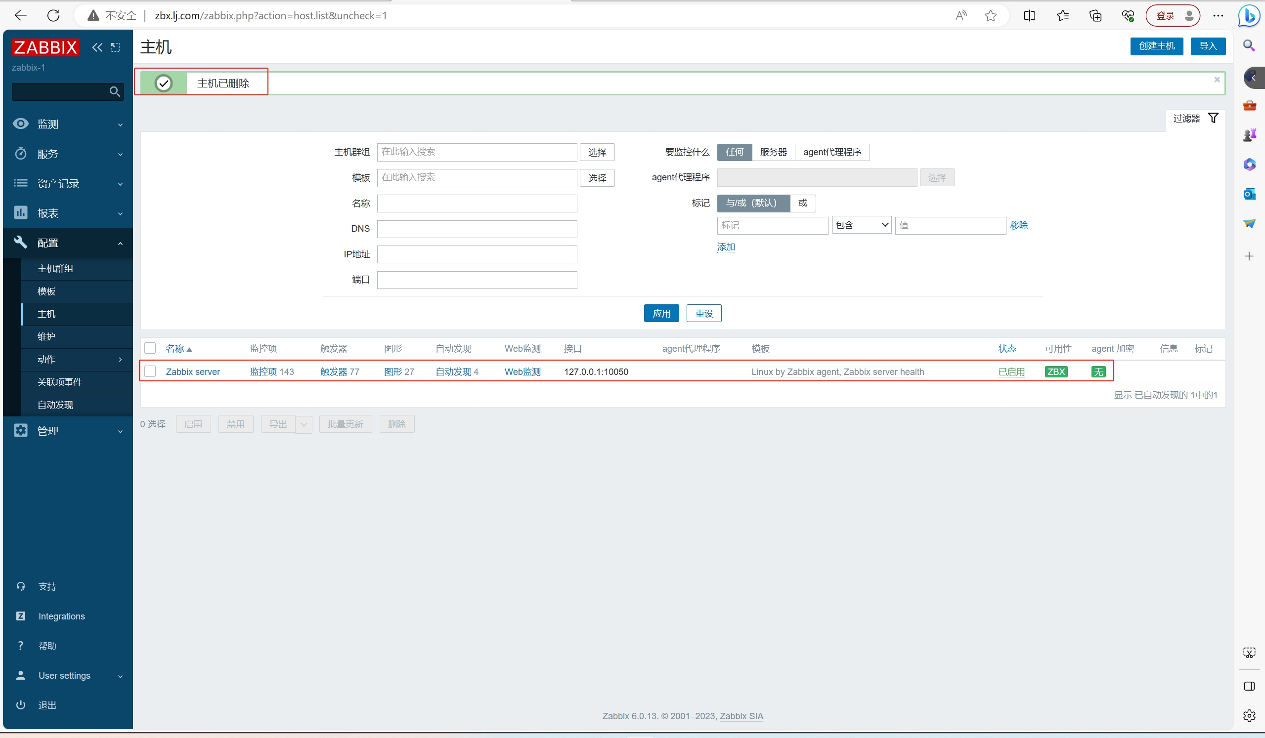The width and height of the screenshot is (1265, 738).
Task: Check the Zabbix server row checkbox
Action: [150, 372]
